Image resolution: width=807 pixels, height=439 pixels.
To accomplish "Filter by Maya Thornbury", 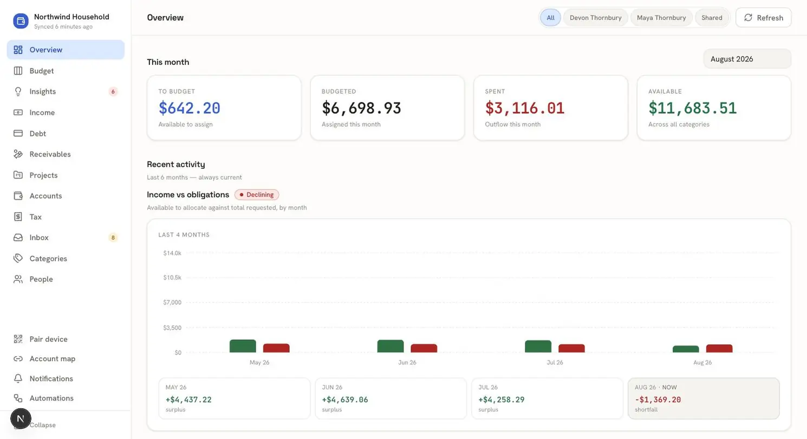I will (x=661, y=18).
